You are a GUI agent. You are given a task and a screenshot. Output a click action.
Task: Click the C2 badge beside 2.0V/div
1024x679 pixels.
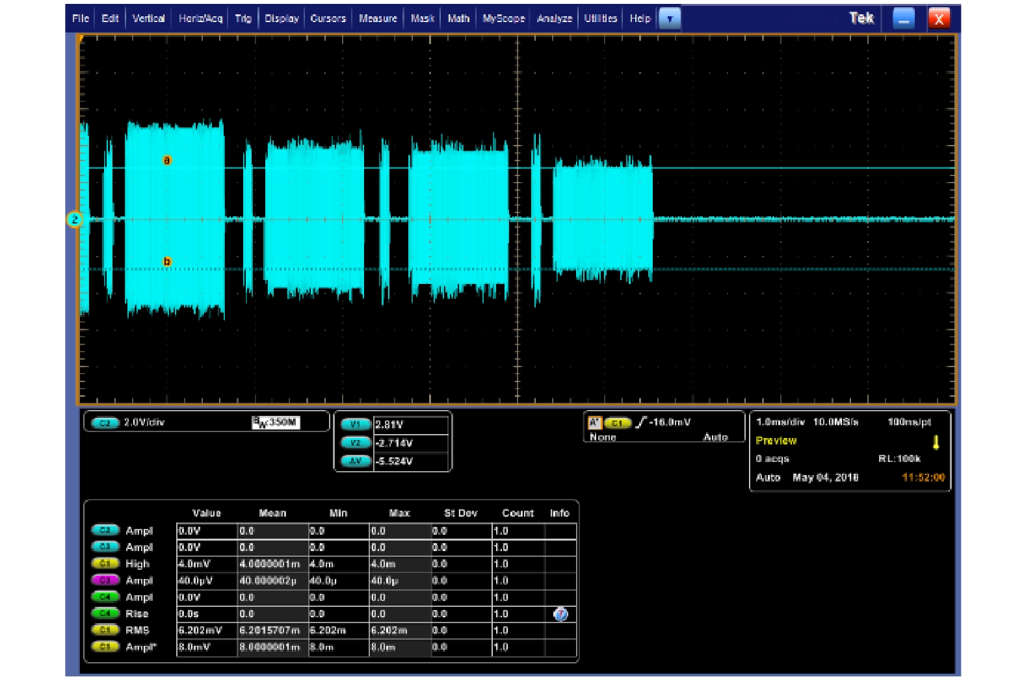pos(105,423)
